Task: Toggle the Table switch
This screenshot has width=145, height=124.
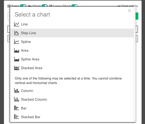Action: pos(23,5)
